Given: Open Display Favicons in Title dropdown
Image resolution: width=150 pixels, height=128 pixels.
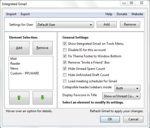Looking at the screenshot, I should tap(121, 96).
